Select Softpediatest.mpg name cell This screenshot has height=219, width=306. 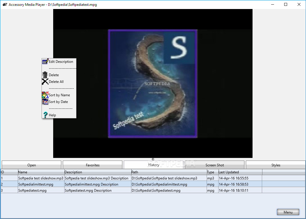pyautogui.click(x=41, y=190)
